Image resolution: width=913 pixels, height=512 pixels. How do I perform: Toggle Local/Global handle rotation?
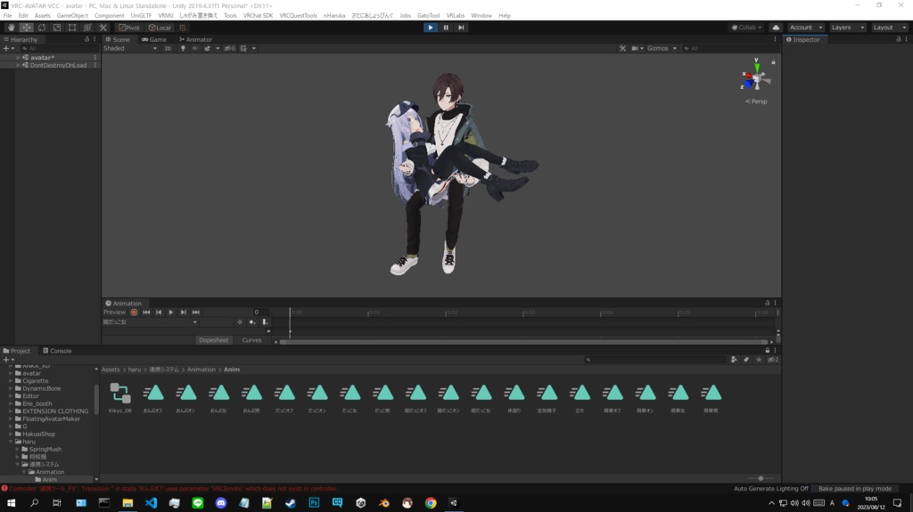160,28
